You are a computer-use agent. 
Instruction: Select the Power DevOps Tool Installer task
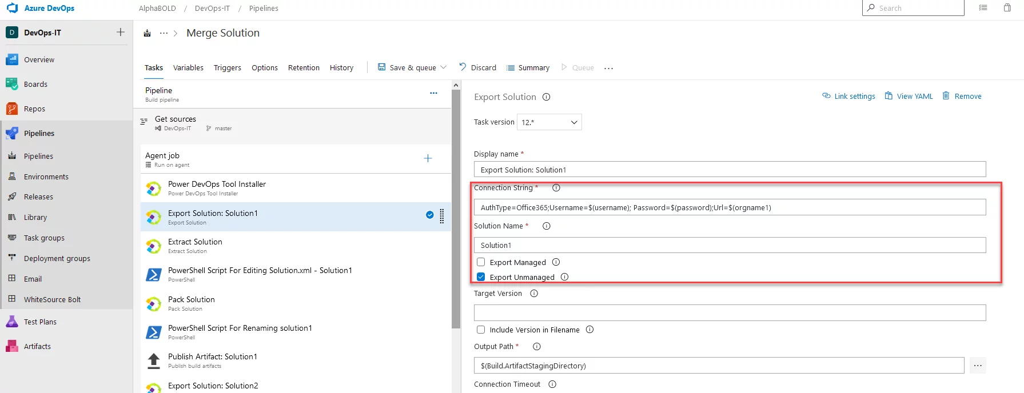296,188
